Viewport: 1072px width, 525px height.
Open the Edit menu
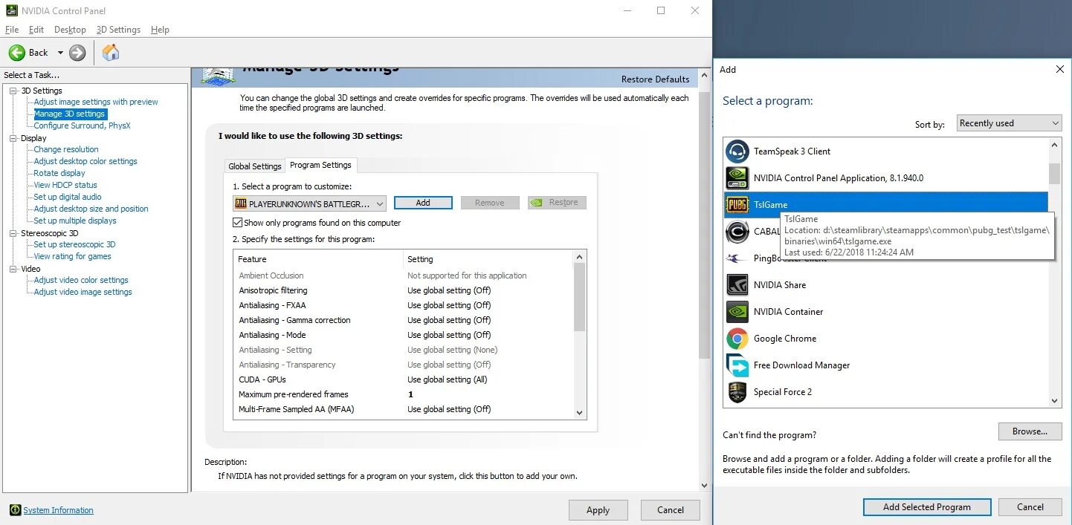click(x=36, y=30)
